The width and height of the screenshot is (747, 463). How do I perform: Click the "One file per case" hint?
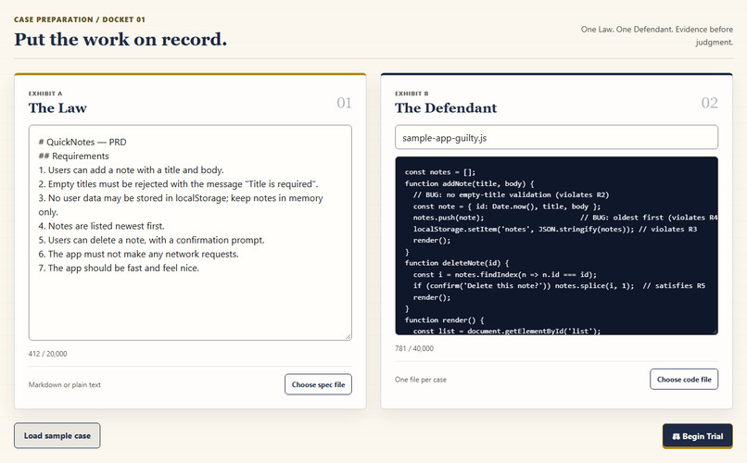421,380
